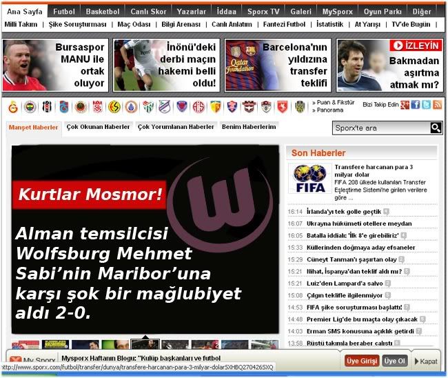Close the bottom bar with Kapat
The width and height of the screenshot is (448, 378).
(x=426, y=361)
